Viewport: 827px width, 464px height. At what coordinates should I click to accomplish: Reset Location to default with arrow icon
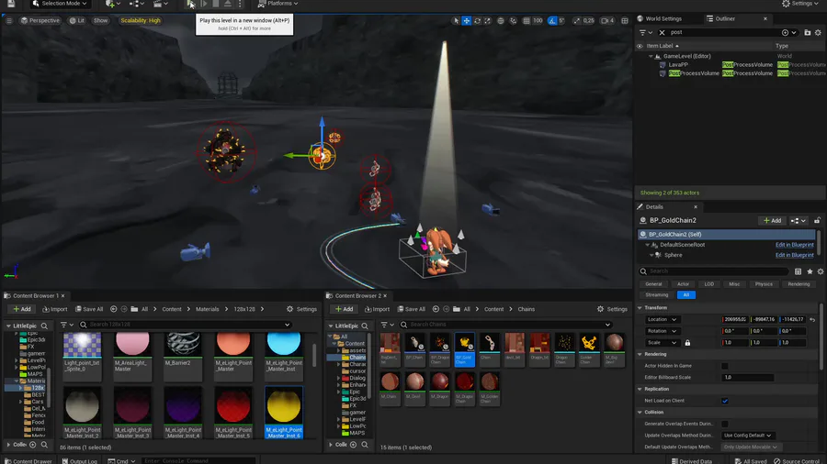812,319
